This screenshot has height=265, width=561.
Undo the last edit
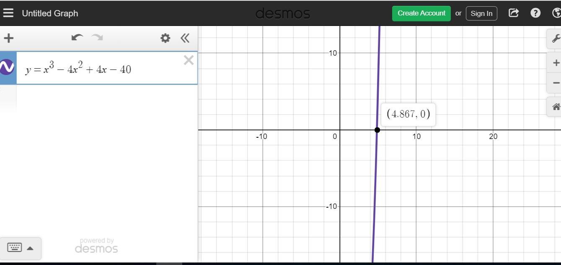coord(77,38)
